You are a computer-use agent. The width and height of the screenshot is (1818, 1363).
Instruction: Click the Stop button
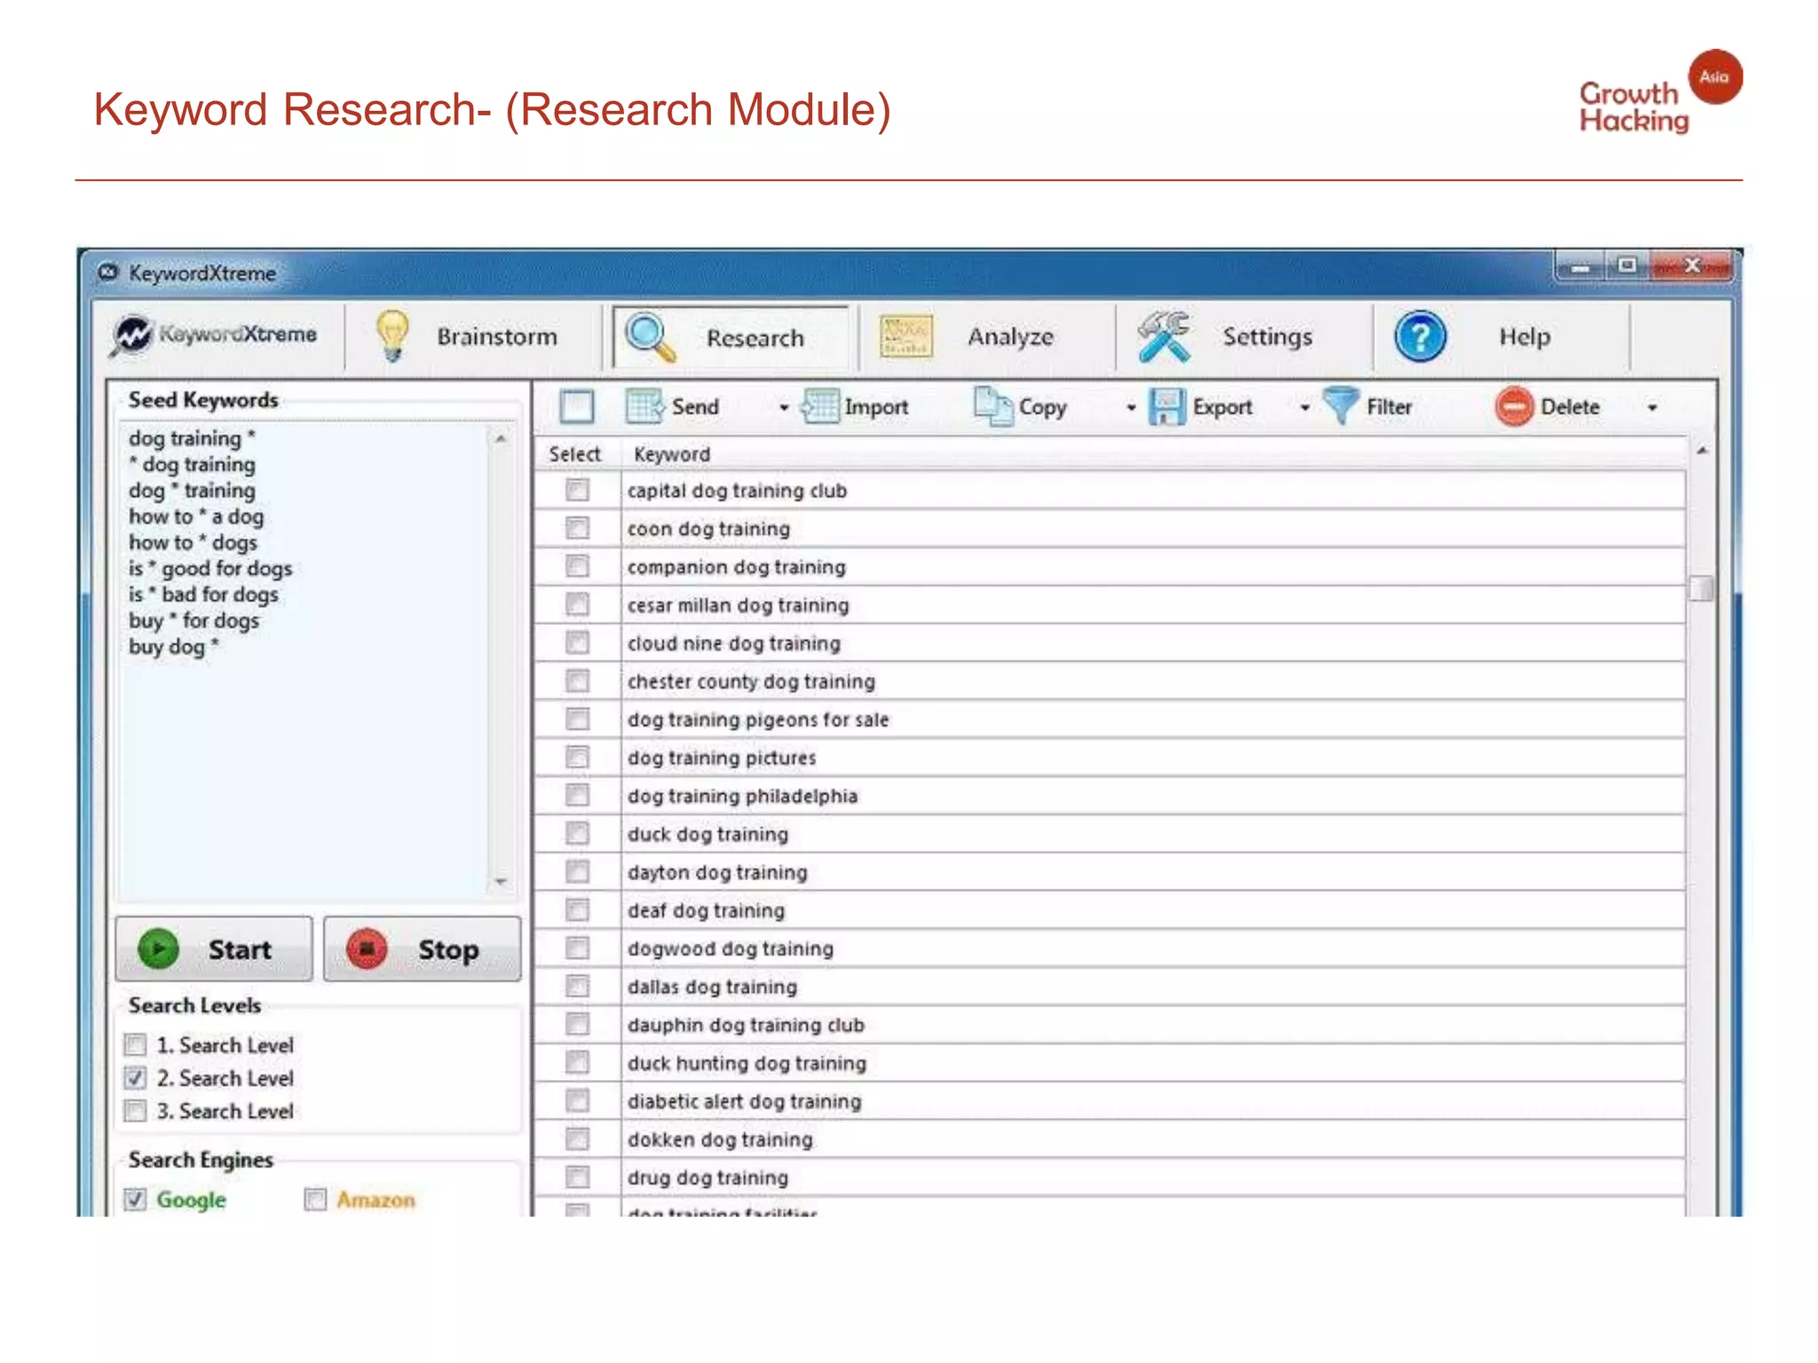(x=422, y=949)
